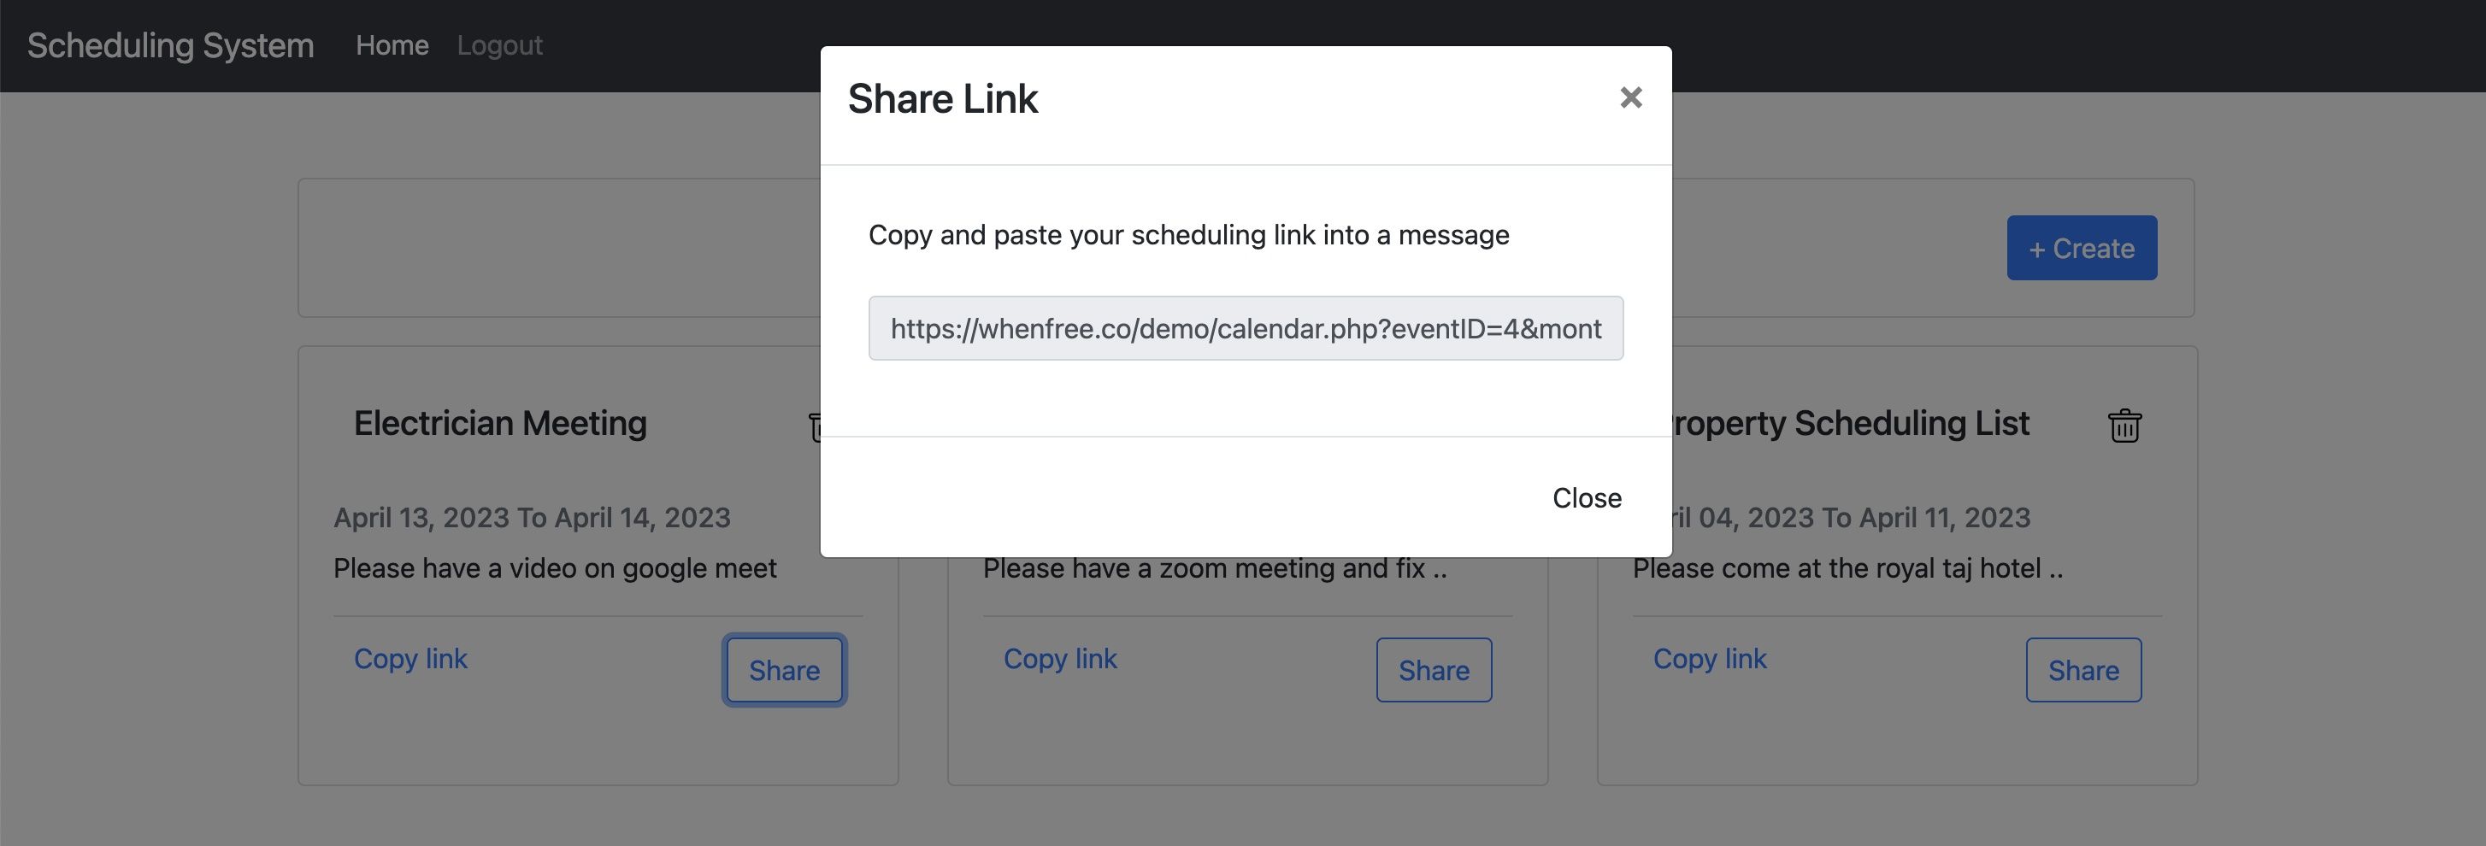Image resolution: width=2486 pixels, height=846 pixels.
Task: Click the royal taj hotel description text
Action: click(x=1847, y=568)
